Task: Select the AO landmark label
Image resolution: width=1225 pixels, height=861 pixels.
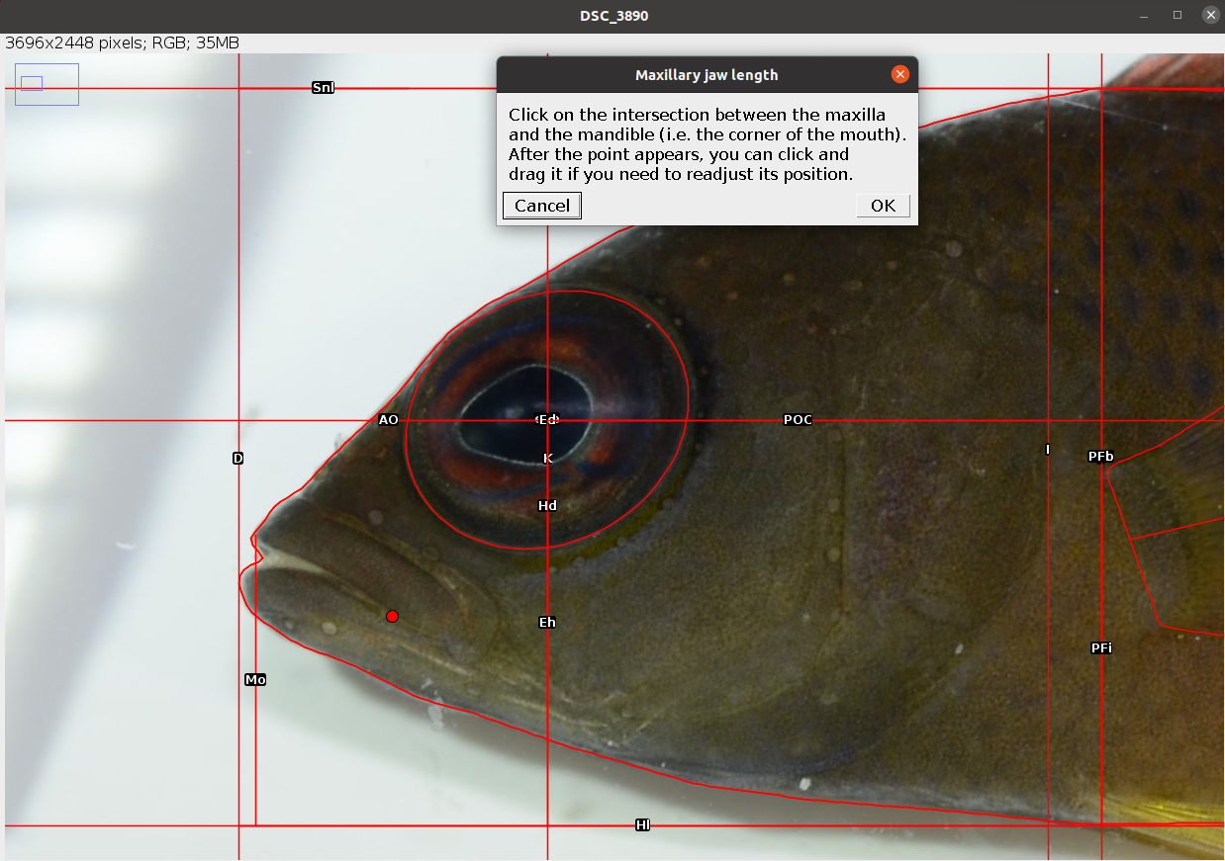Action: 388,420
